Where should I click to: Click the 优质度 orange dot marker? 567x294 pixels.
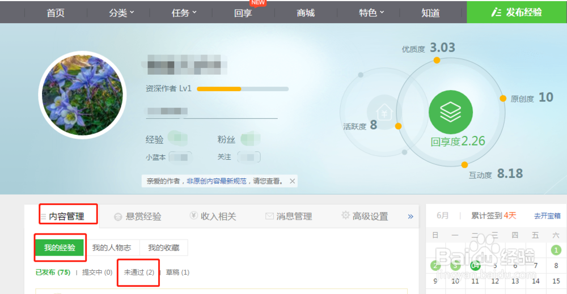click(437, 60)
